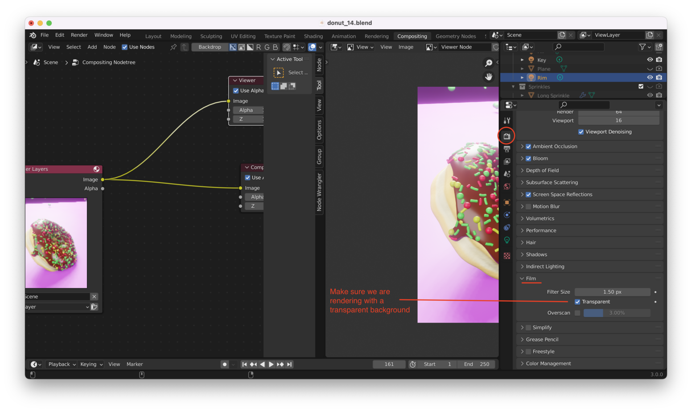
Task: Open the Texture properties checkered icon
Action: click(507, 255)
